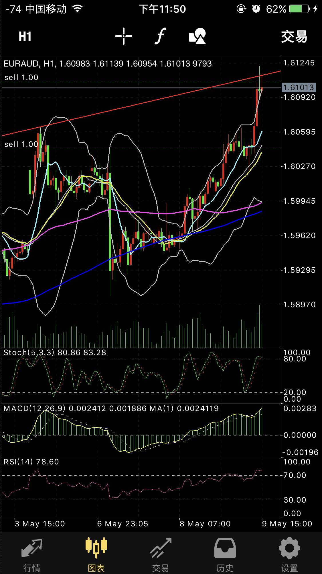Image resolution: width=322 pixels, height=574 pixels.
Task: Tap the 80.00 Stochastic level label
Action: pos(295,359)
